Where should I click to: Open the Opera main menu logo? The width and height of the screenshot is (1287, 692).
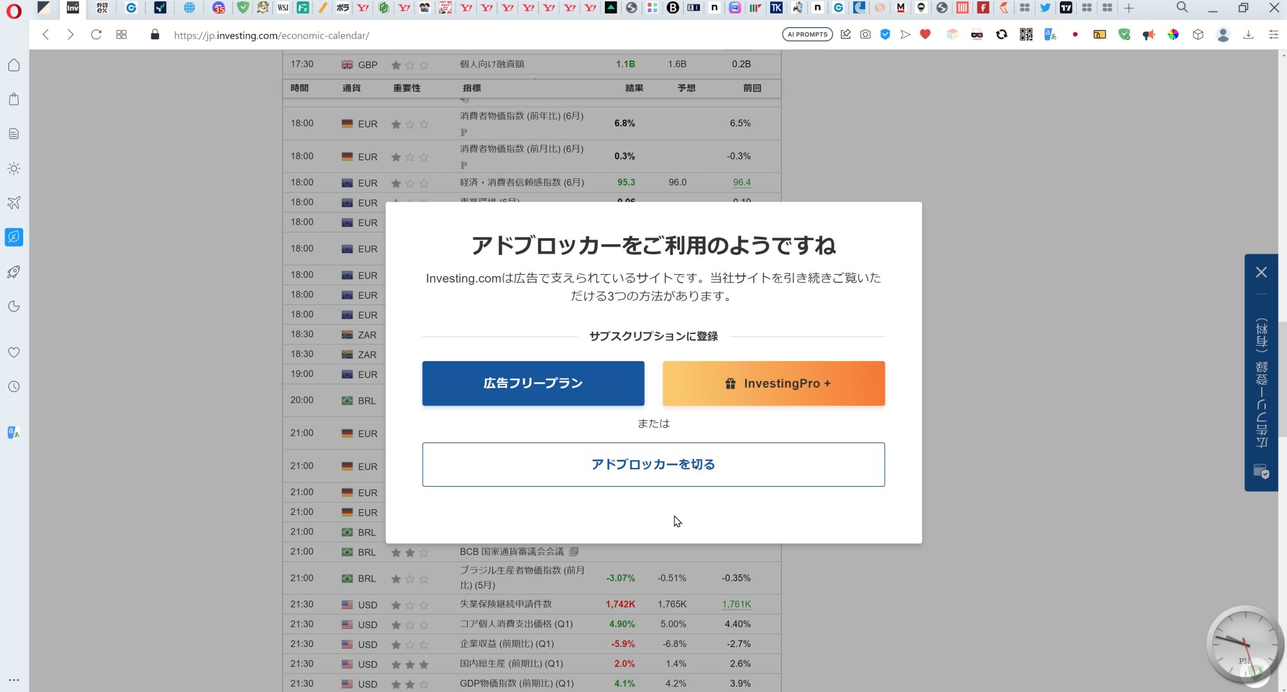(x=14, y=10)
